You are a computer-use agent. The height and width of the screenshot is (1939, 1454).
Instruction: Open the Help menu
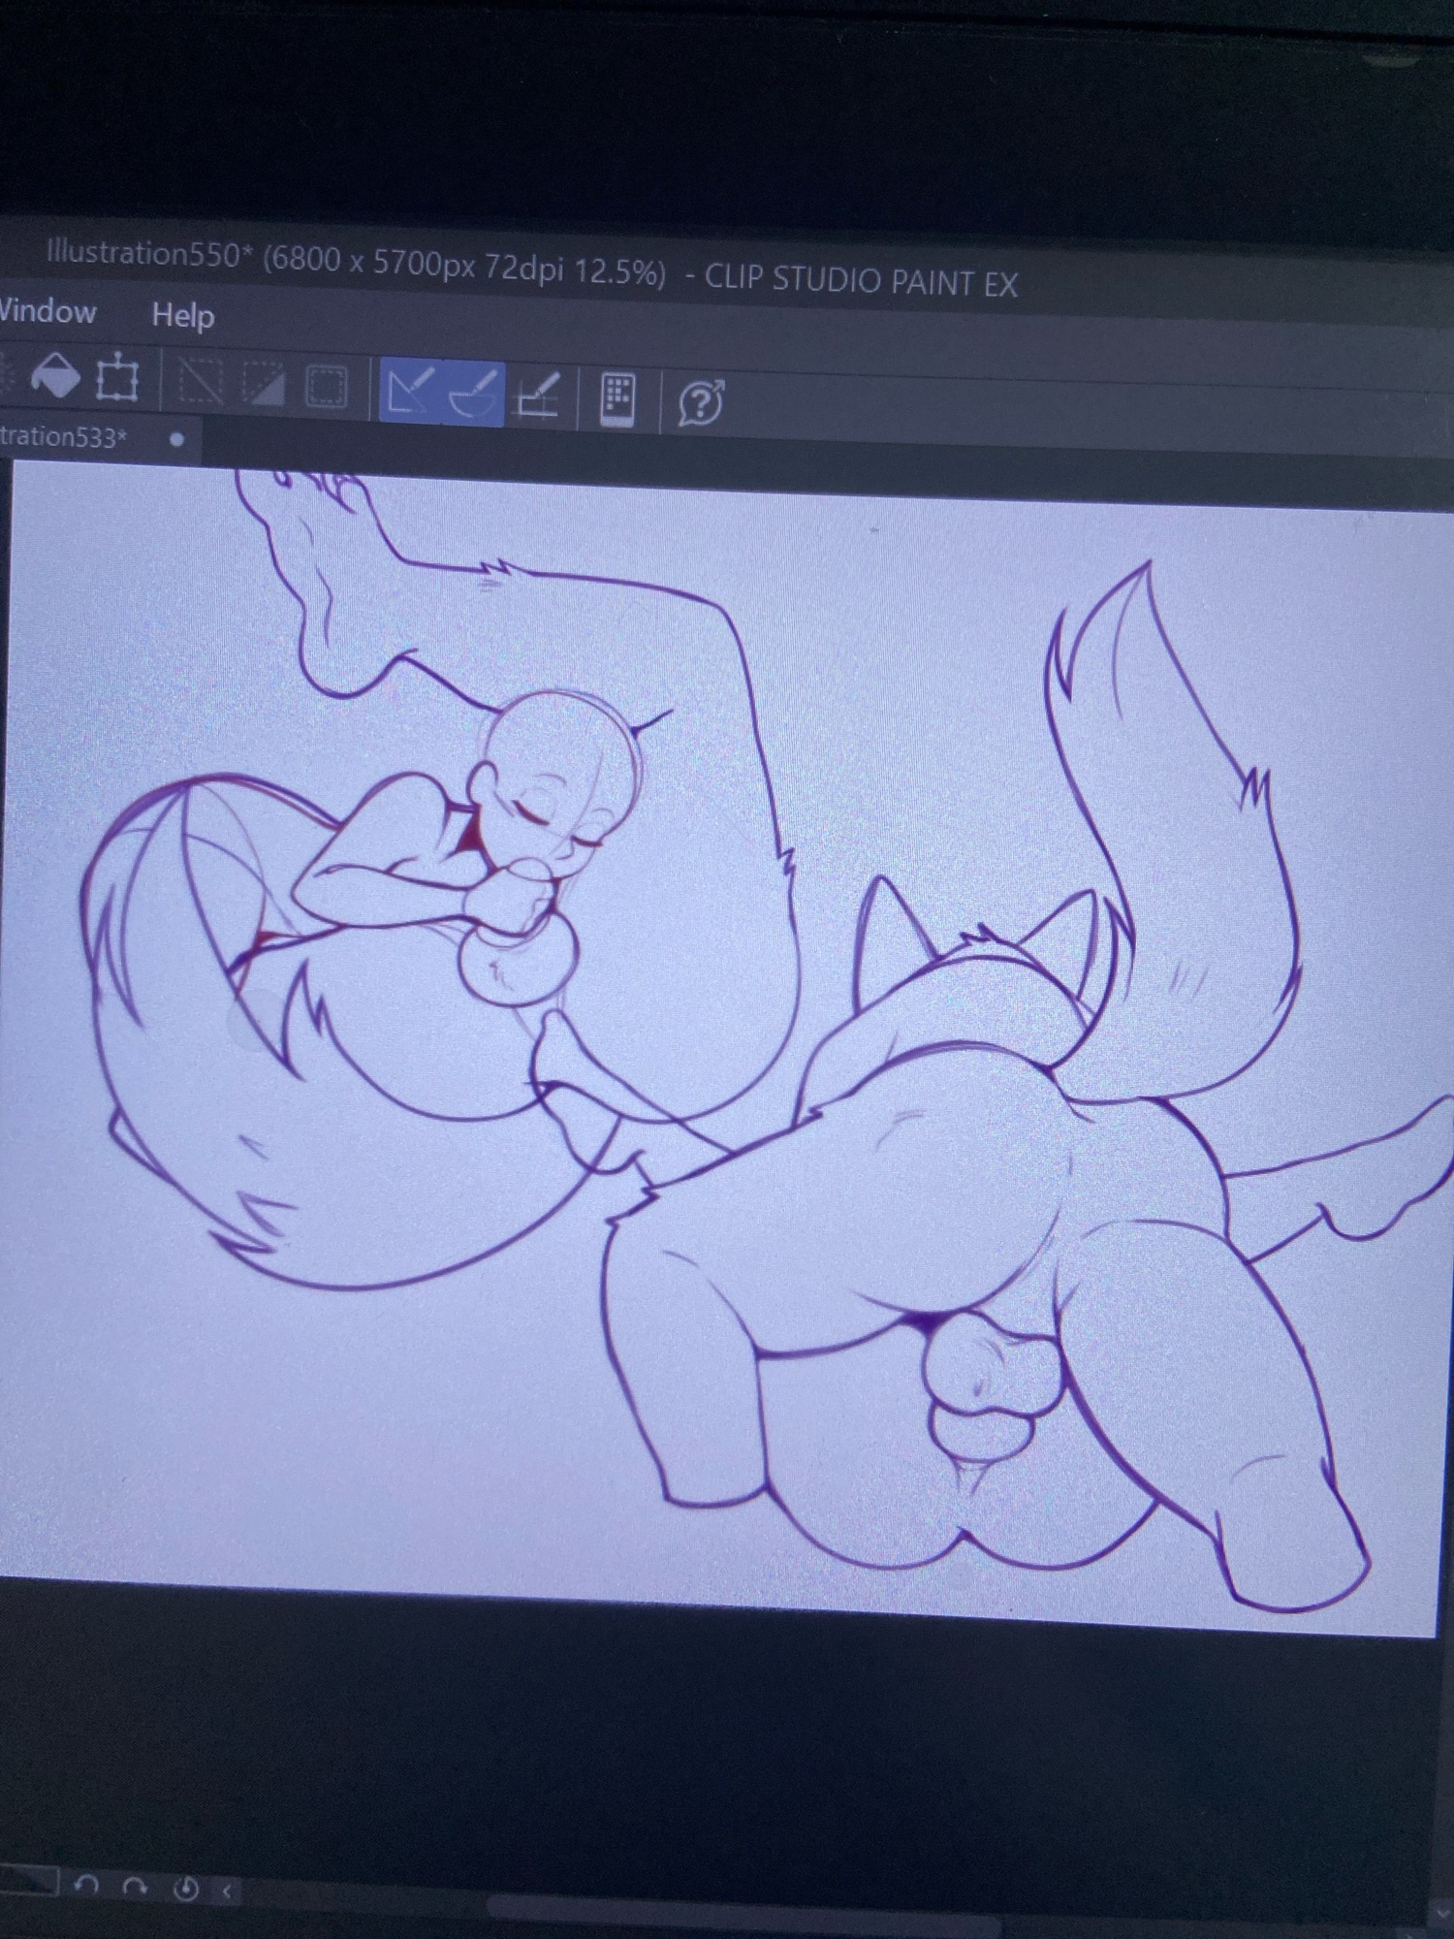(x=182, y=316)
